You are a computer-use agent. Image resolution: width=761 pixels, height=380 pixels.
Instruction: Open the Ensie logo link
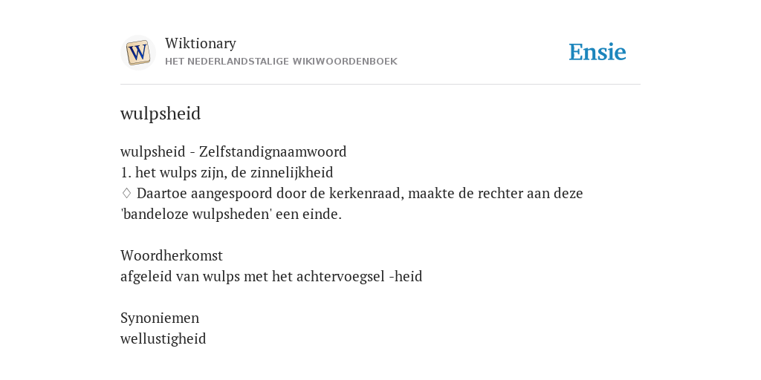597,52
